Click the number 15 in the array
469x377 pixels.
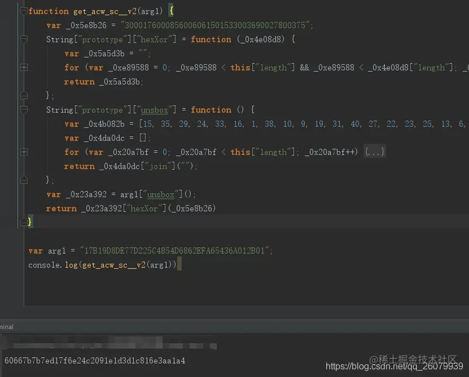147,124
